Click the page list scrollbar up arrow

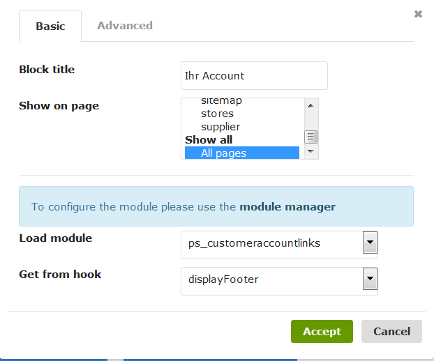(x=311, y=105)
